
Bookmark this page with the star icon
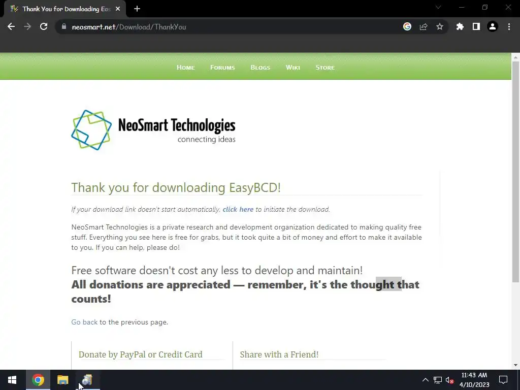click(x=440, y=27)
